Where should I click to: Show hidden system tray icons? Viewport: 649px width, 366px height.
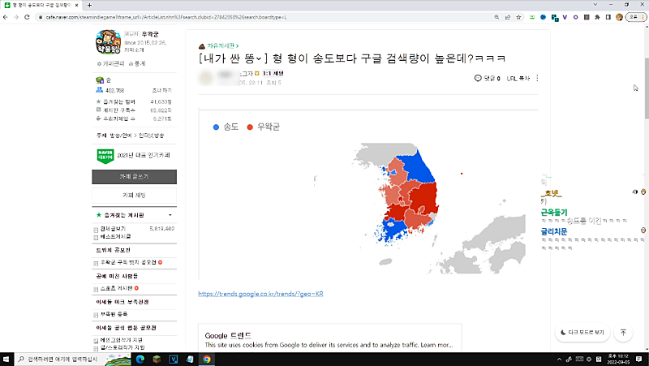pos(559,359)
